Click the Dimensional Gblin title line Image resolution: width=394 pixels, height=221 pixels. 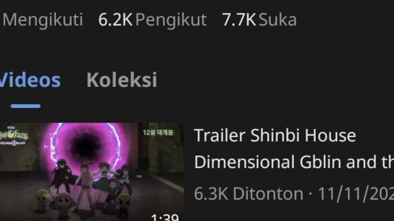point(294,162)
